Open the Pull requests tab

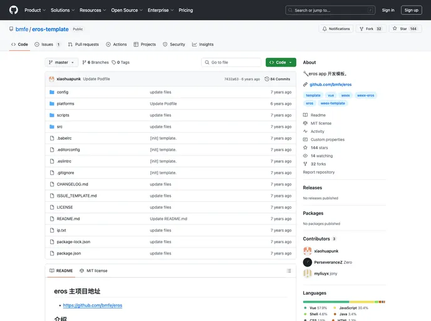point(83,45)
